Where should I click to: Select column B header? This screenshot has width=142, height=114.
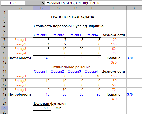click(41, 8)
